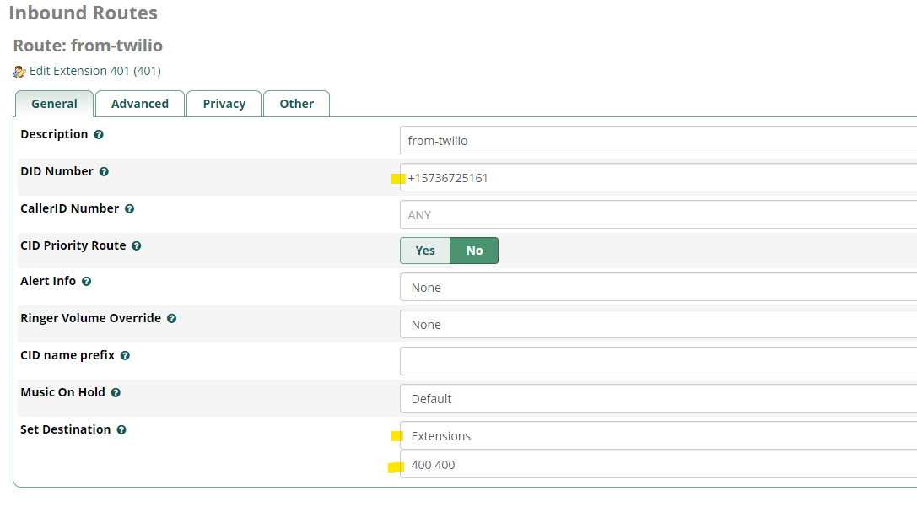917x507 pixels.
Task: Follow the Edit Extension 401 link
Action: (x=93, y=71)
